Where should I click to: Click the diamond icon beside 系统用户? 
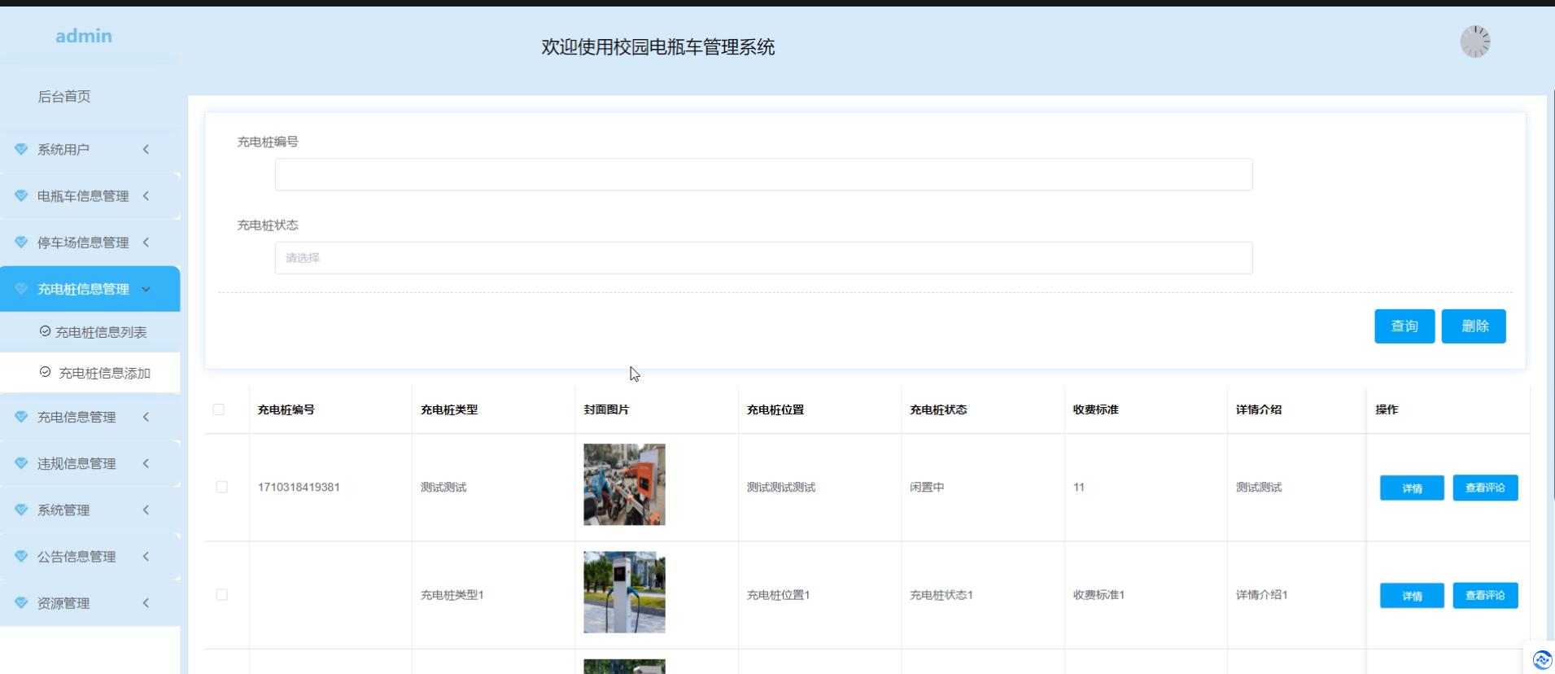[x=21, y=150]
